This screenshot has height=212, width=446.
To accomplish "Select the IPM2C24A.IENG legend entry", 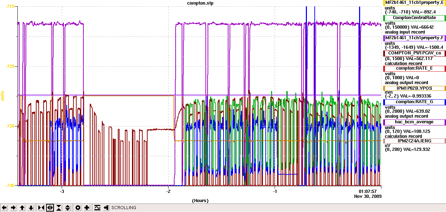I will [414, 141].
